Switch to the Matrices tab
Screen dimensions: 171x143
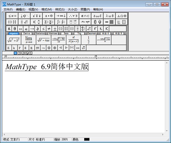[53, 33]
